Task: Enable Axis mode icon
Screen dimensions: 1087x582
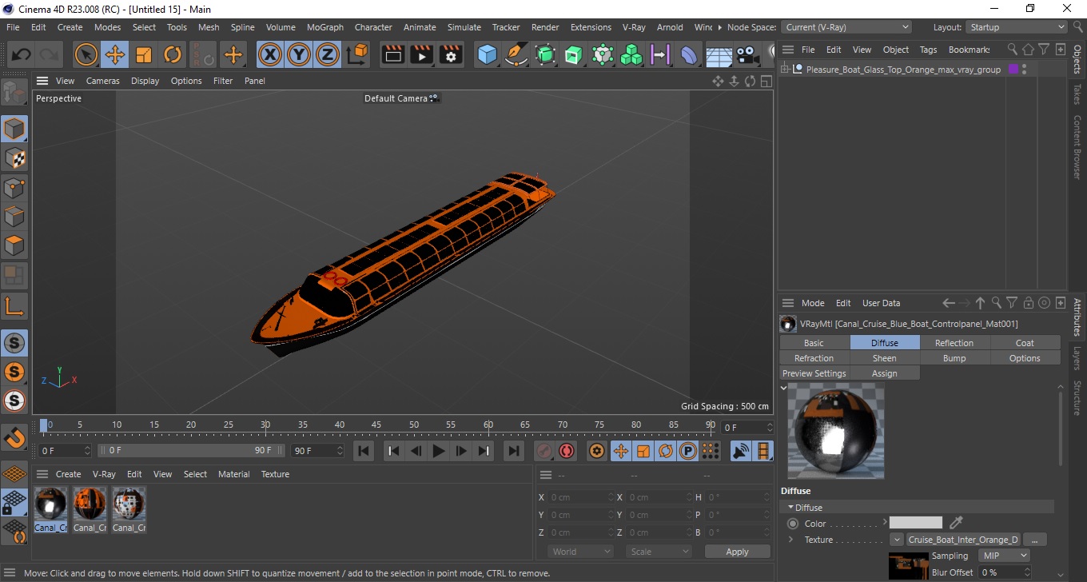Action: tap(14, 305)
